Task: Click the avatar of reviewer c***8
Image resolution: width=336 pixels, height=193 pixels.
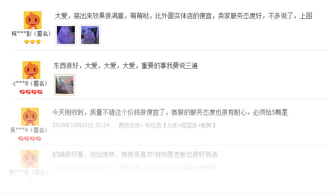Action: coord(31,70)
